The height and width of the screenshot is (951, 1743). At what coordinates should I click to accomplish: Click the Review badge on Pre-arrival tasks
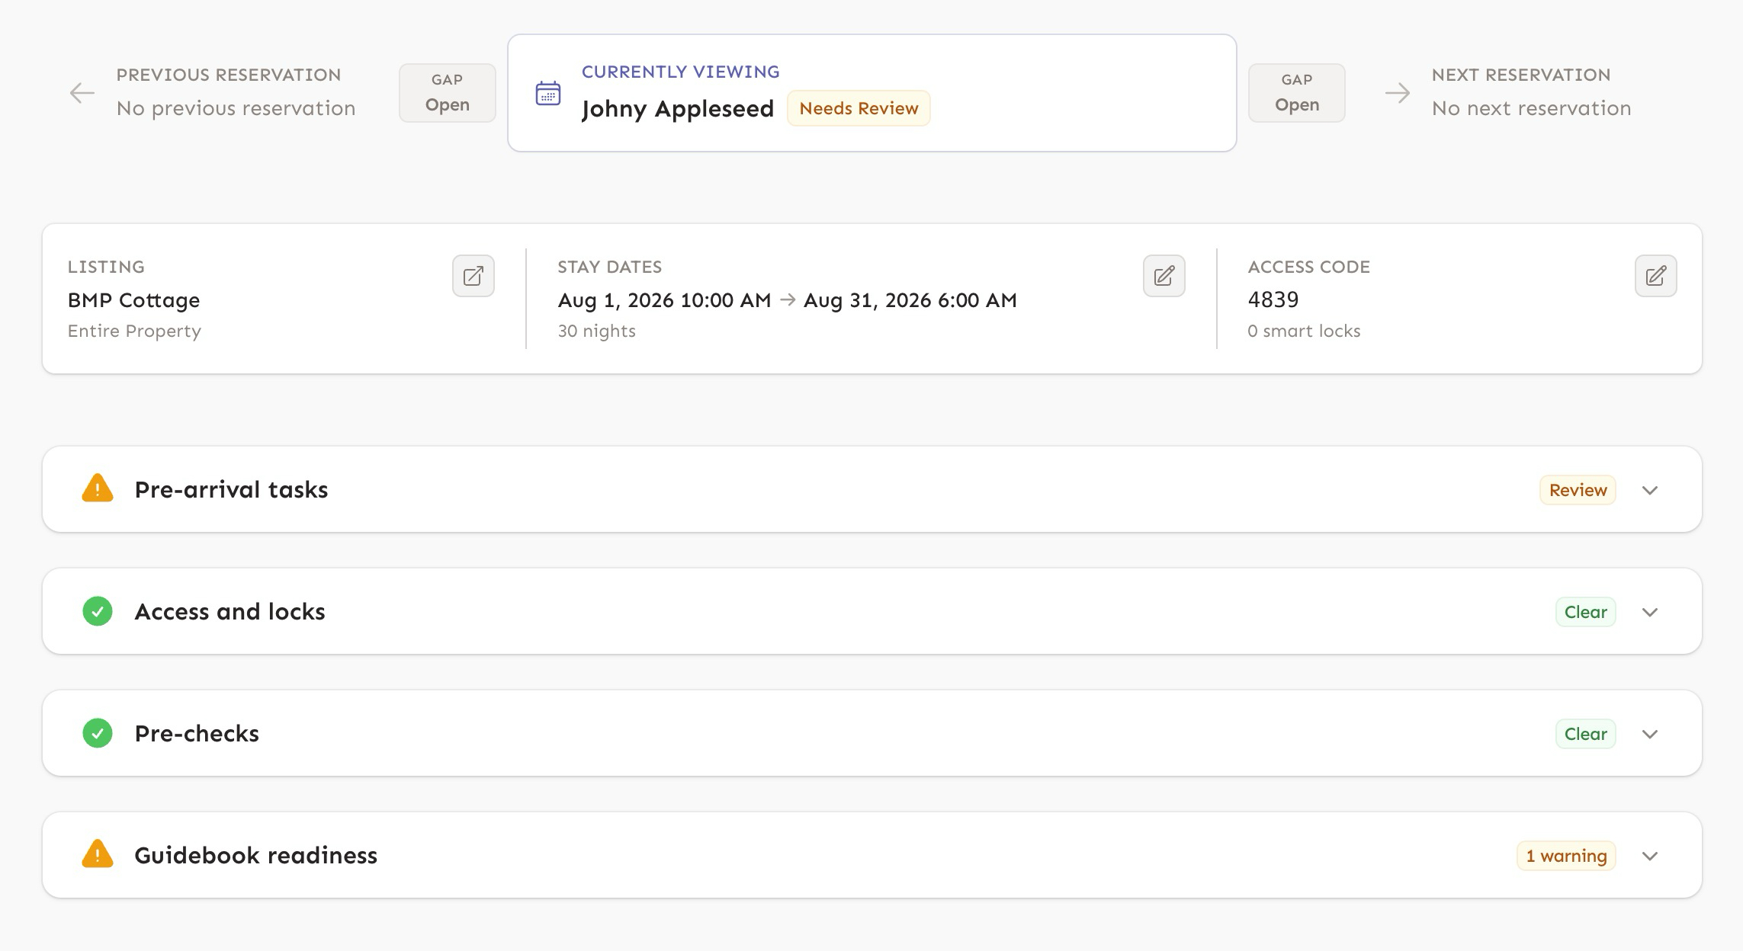(1578, 490)
